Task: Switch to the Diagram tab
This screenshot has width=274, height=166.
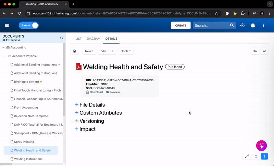Action: point(94,39)
